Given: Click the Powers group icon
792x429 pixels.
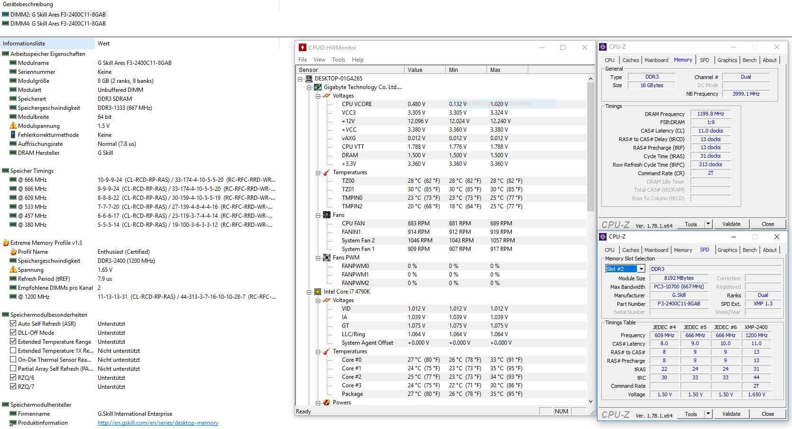Looking at the screenshot, I should click(x=327, y=402).
